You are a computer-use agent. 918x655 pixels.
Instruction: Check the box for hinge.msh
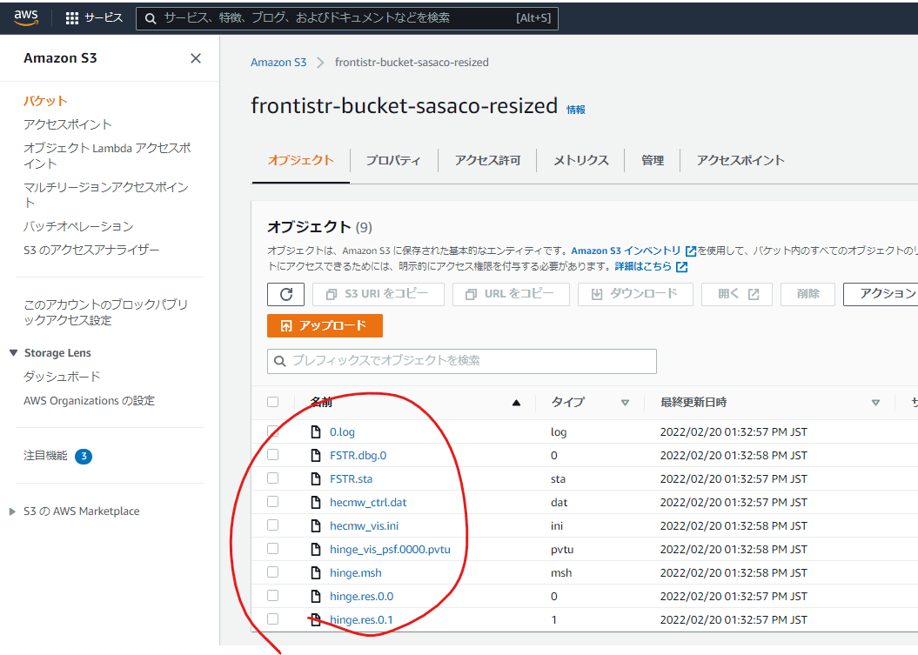tap(273, 571)
